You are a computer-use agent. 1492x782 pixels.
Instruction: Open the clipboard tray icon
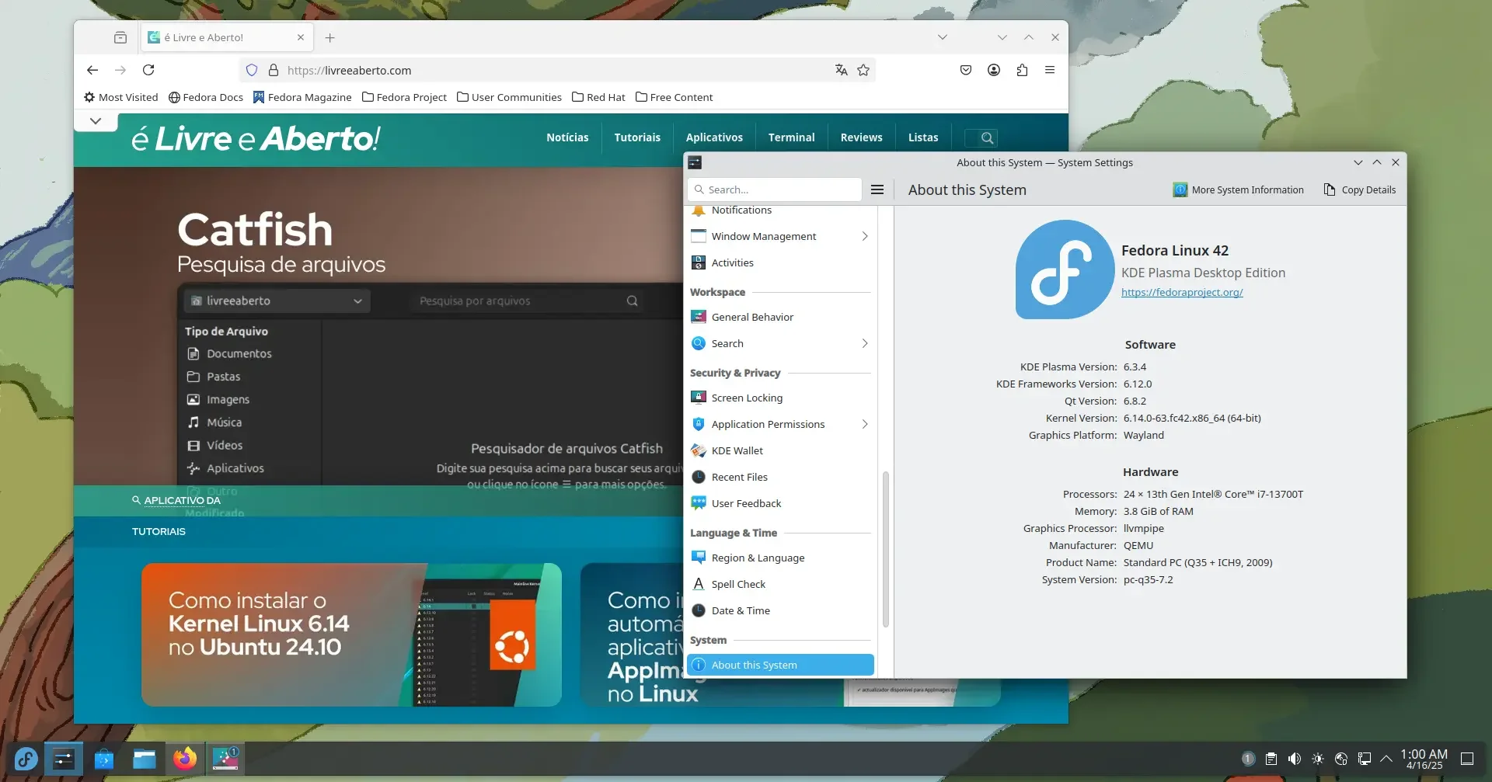tap(1271, 759)
